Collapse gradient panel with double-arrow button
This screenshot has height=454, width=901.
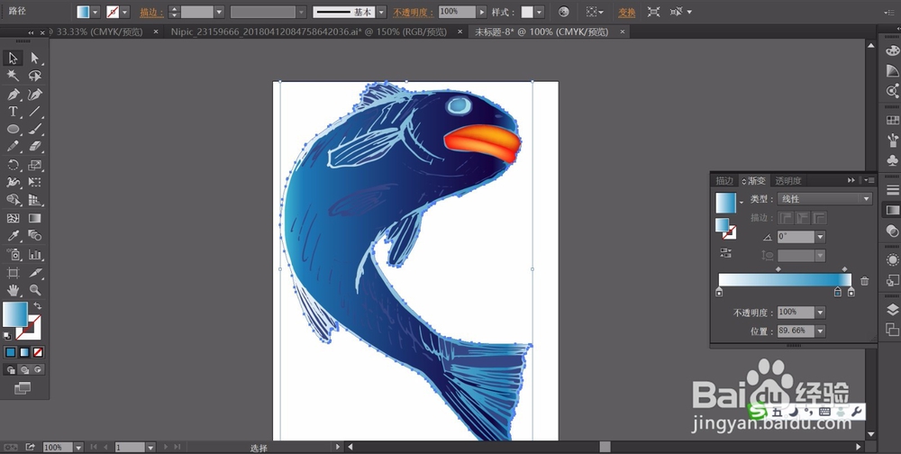(851, 180)
